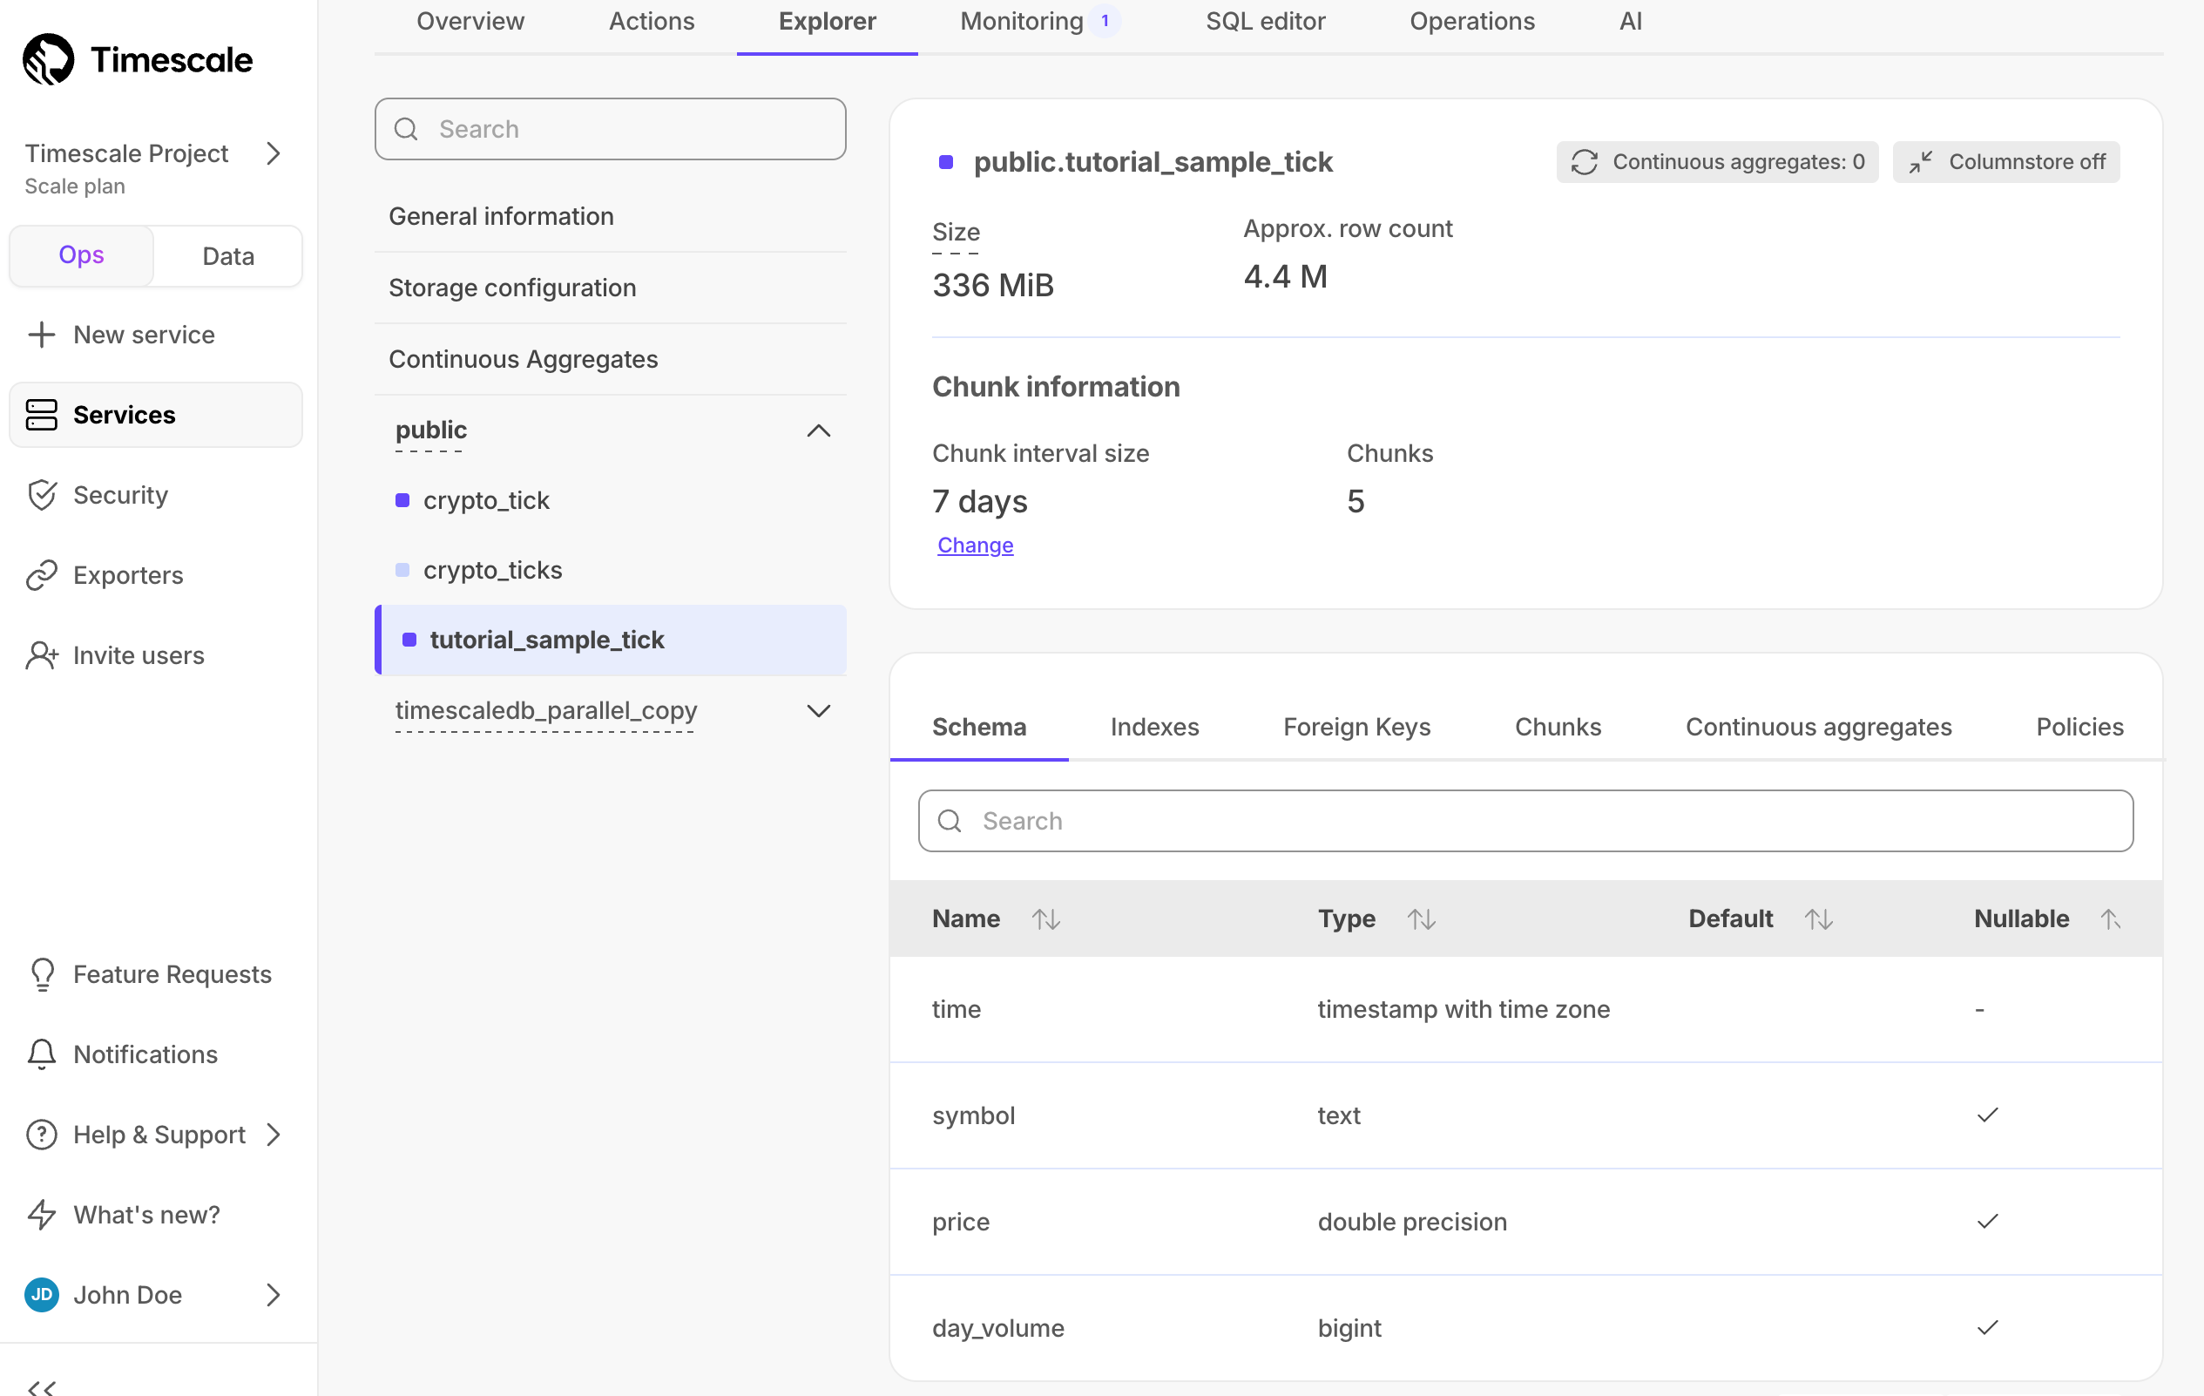
Task: Click the Invite users person icon
Action: tap(41, 655)
